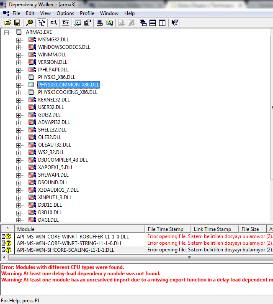
Task: Expand the WINDOWSCODECS.DLL node
Action: click(x=18, y=48)
